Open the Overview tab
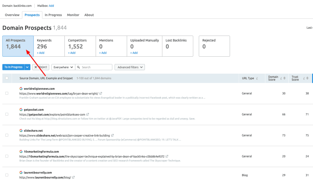This screenshot has height=182, width=313. [12, 15]
